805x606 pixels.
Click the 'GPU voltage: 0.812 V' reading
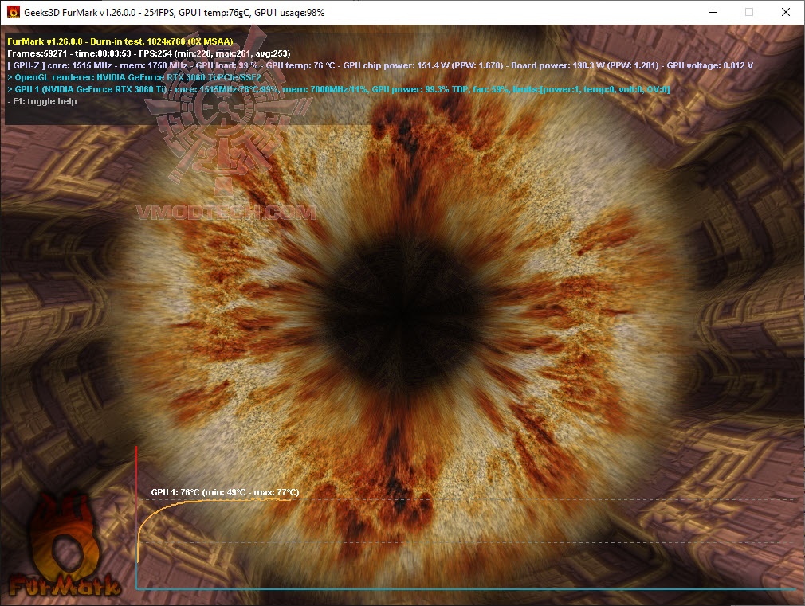click(x=710, y=65)
